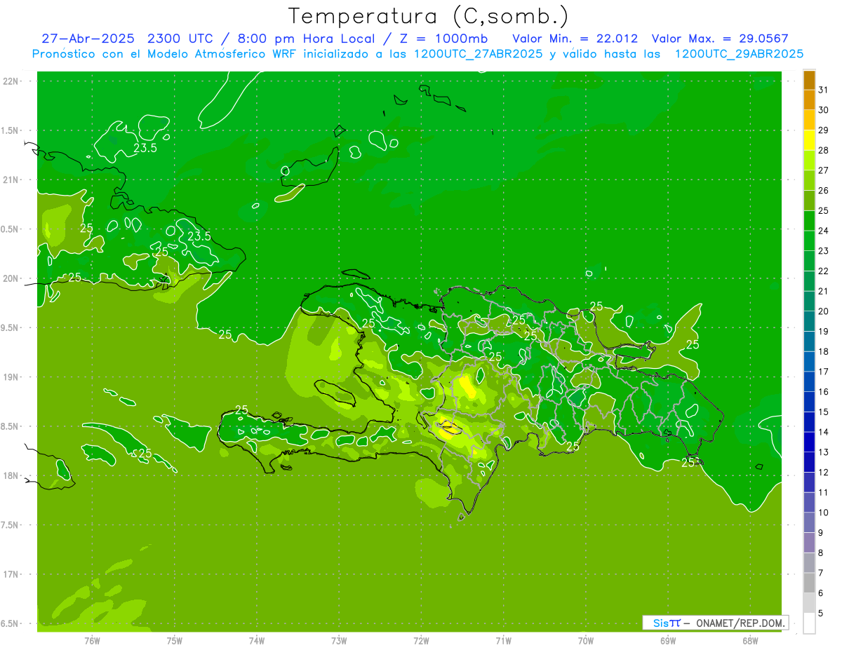
Task: Click the orange-yellow legend swatch between 29 and 30
Action: 809,120
